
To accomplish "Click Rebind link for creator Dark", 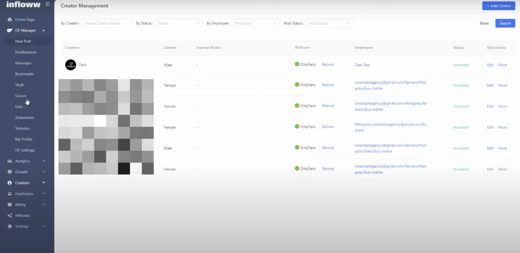I will coord(328,65).
